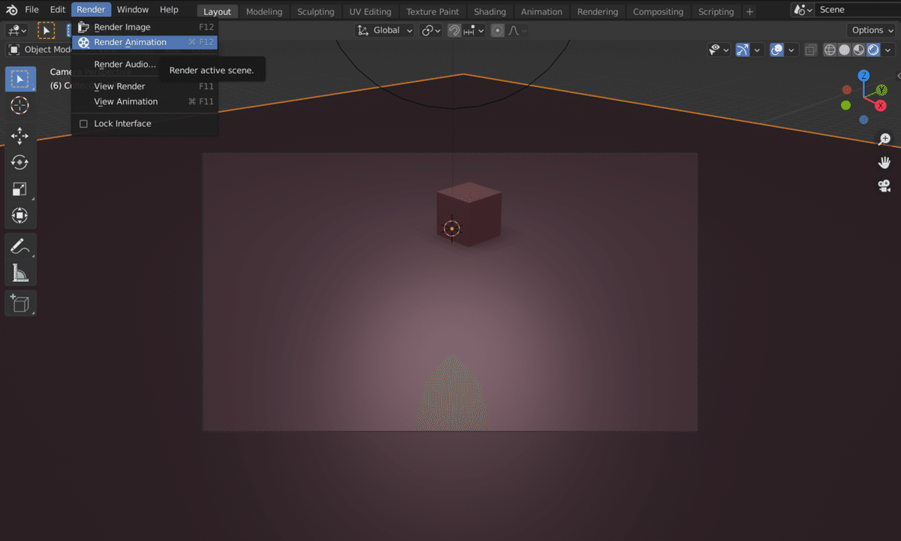Open proportional editing falloff dropdown
Viewport: 901px width, 541px height.
[518, 30]
